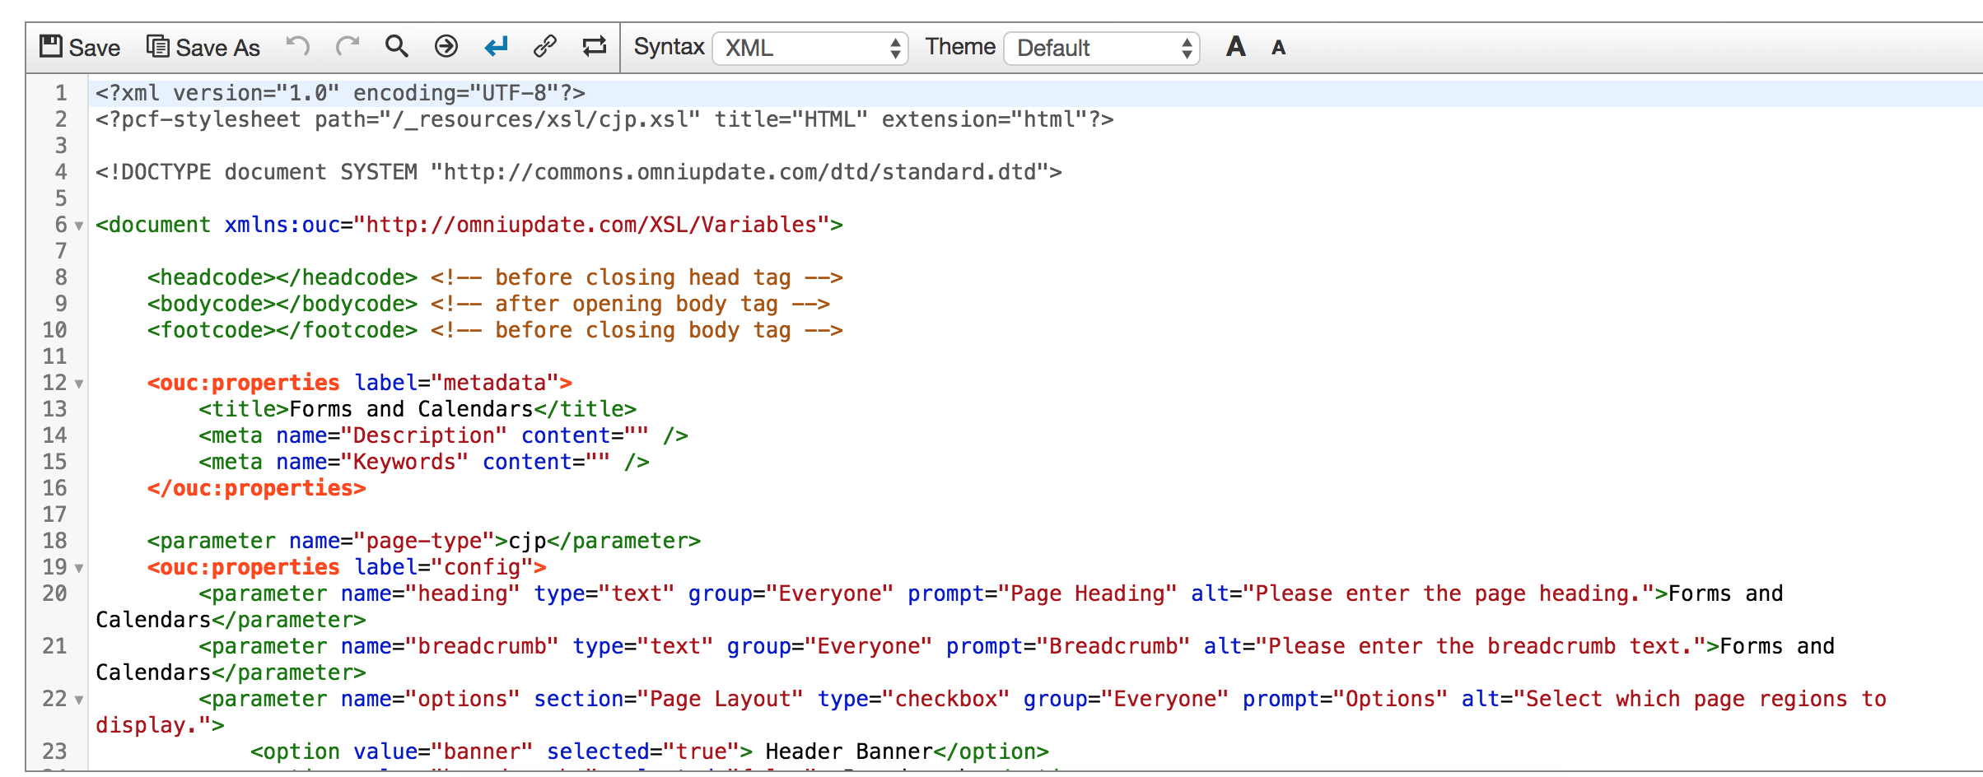Screen dimensions: 1983x777
Task: Open the Syntax dropdown showing XML
Action: [810, 48]
